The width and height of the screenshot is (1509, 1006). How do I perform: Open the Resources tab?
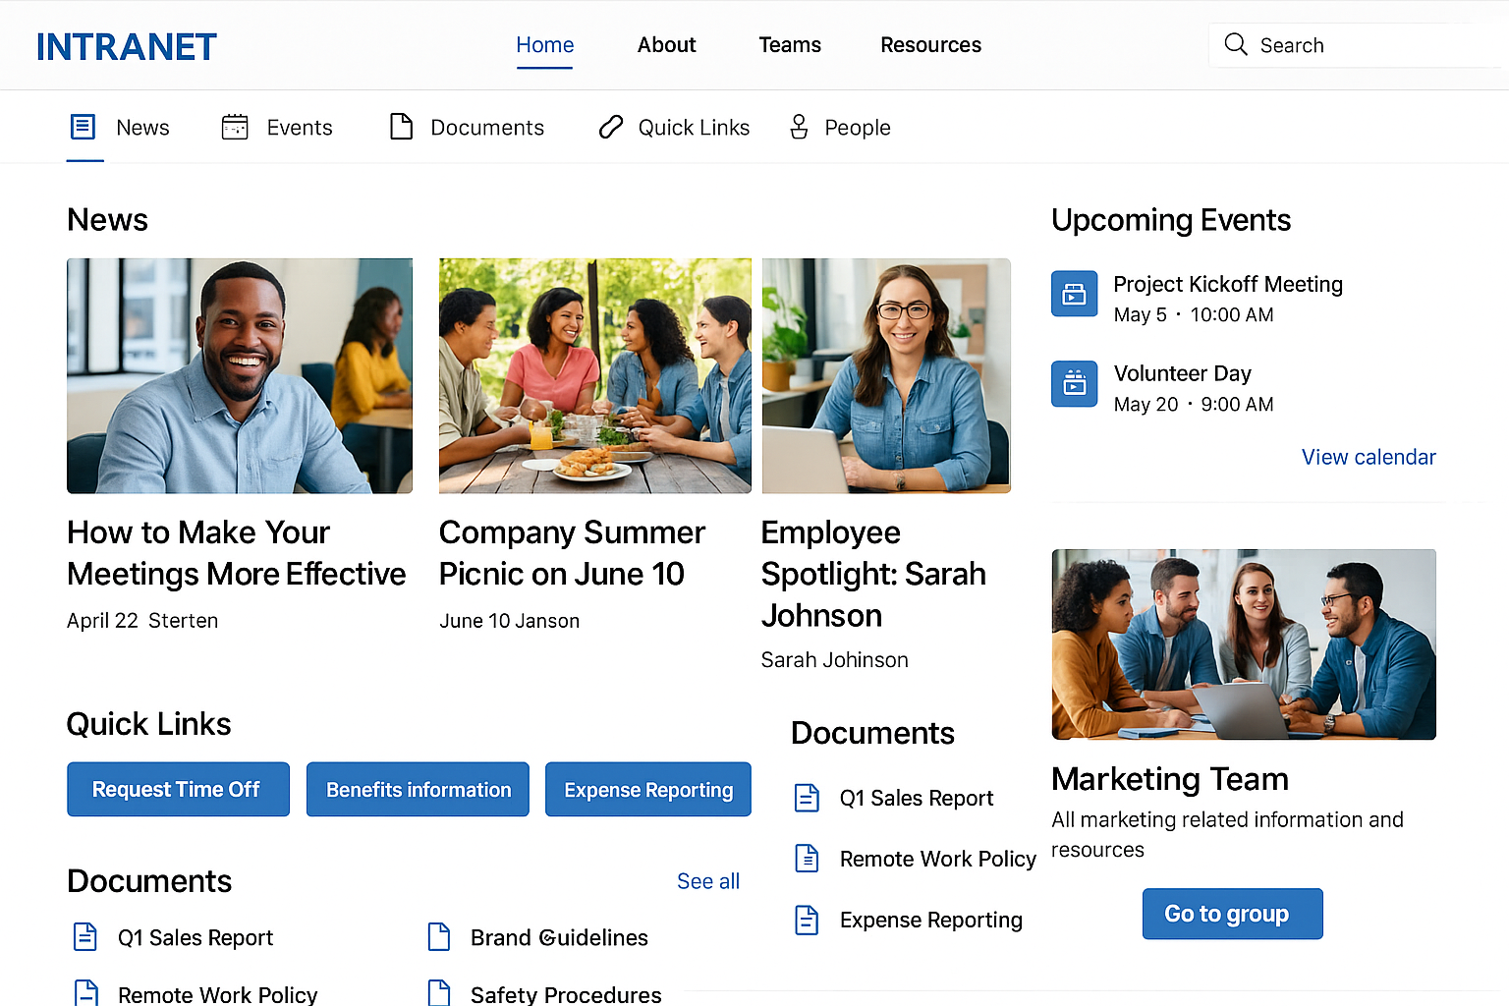click(x=930, y=44)
